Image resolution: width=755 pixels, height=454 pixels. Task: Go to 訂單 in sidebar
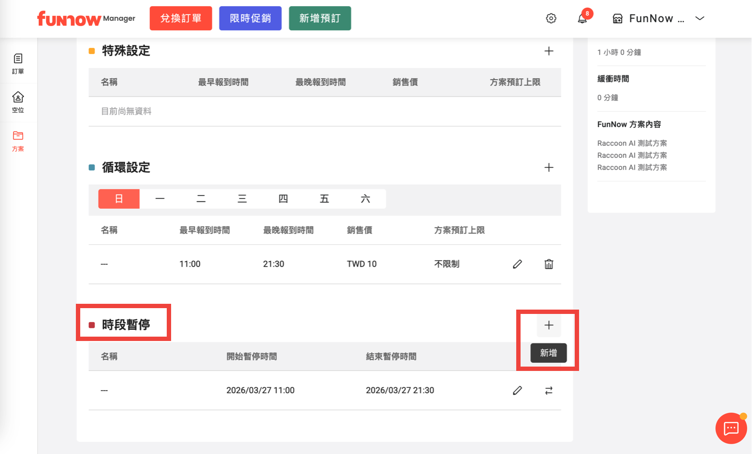(x=18, y=64)
